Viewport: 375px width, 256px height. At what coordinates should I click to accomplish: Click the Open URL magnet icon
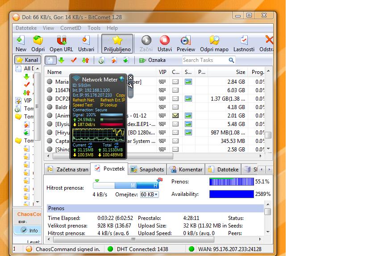pyautogui.click(x=62, y=41)
